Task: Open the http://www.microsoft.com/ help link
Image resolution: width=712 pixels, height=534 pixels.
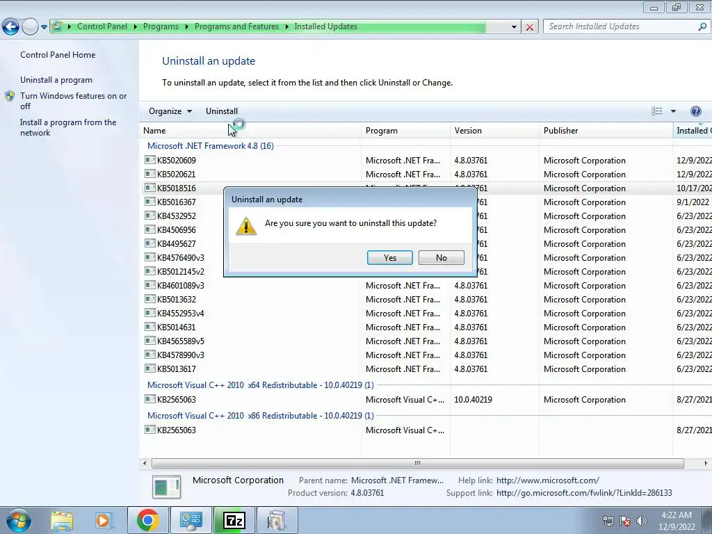Action: tap(548, 480)
